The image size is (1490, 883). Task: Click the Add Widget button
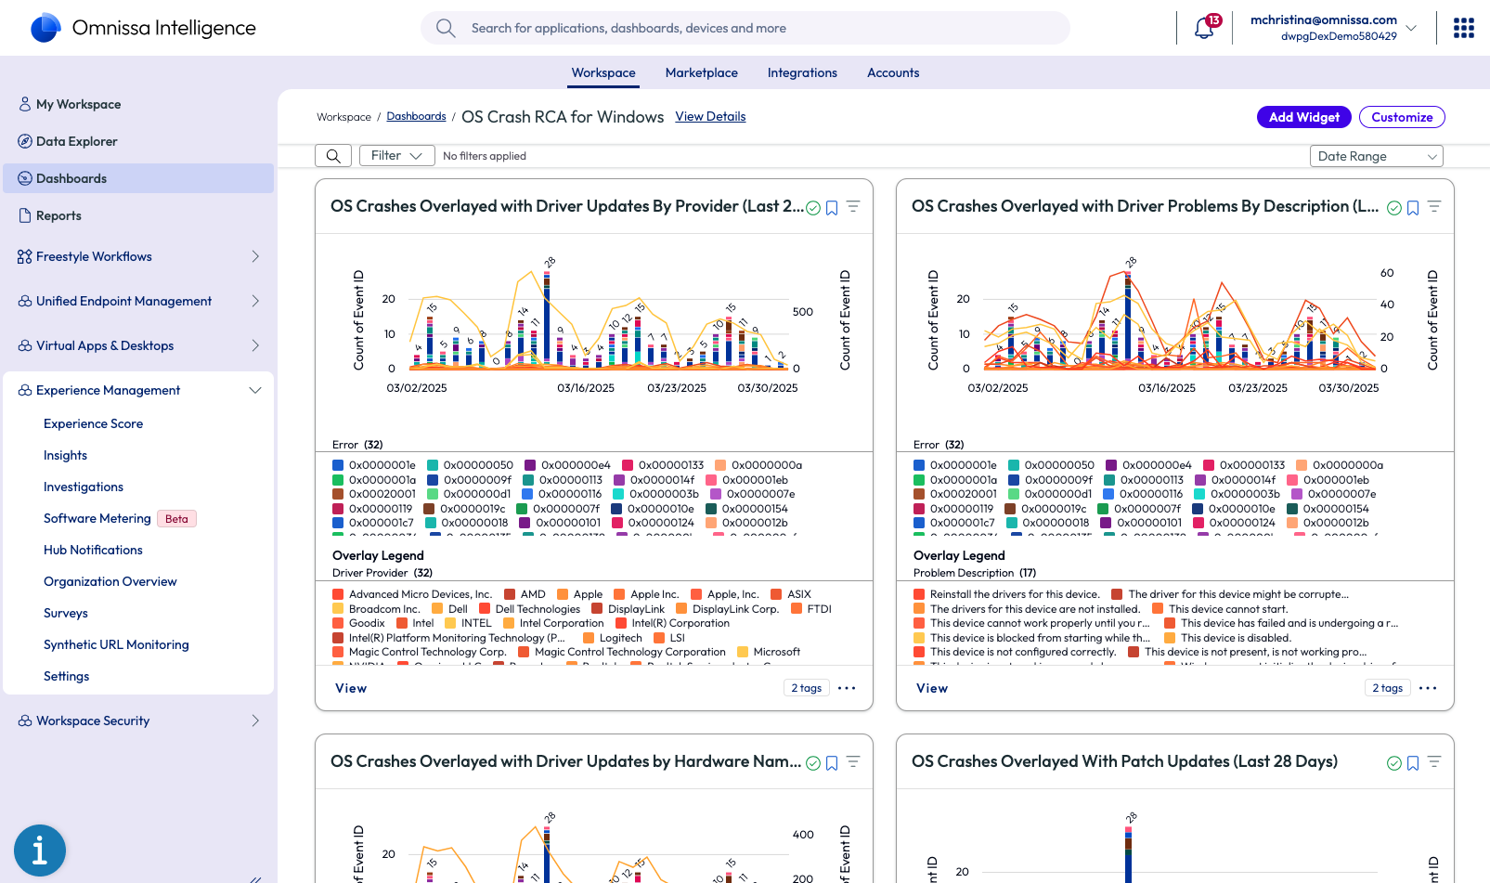tap(1303, 117)
